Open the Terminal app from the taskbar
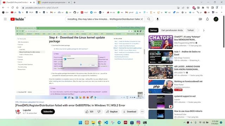 [145, 122]
